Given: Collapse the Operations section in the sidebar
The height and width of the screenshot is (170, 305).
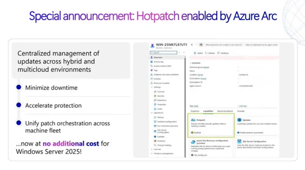Looking at the screenshot, I should pos(152,113).
